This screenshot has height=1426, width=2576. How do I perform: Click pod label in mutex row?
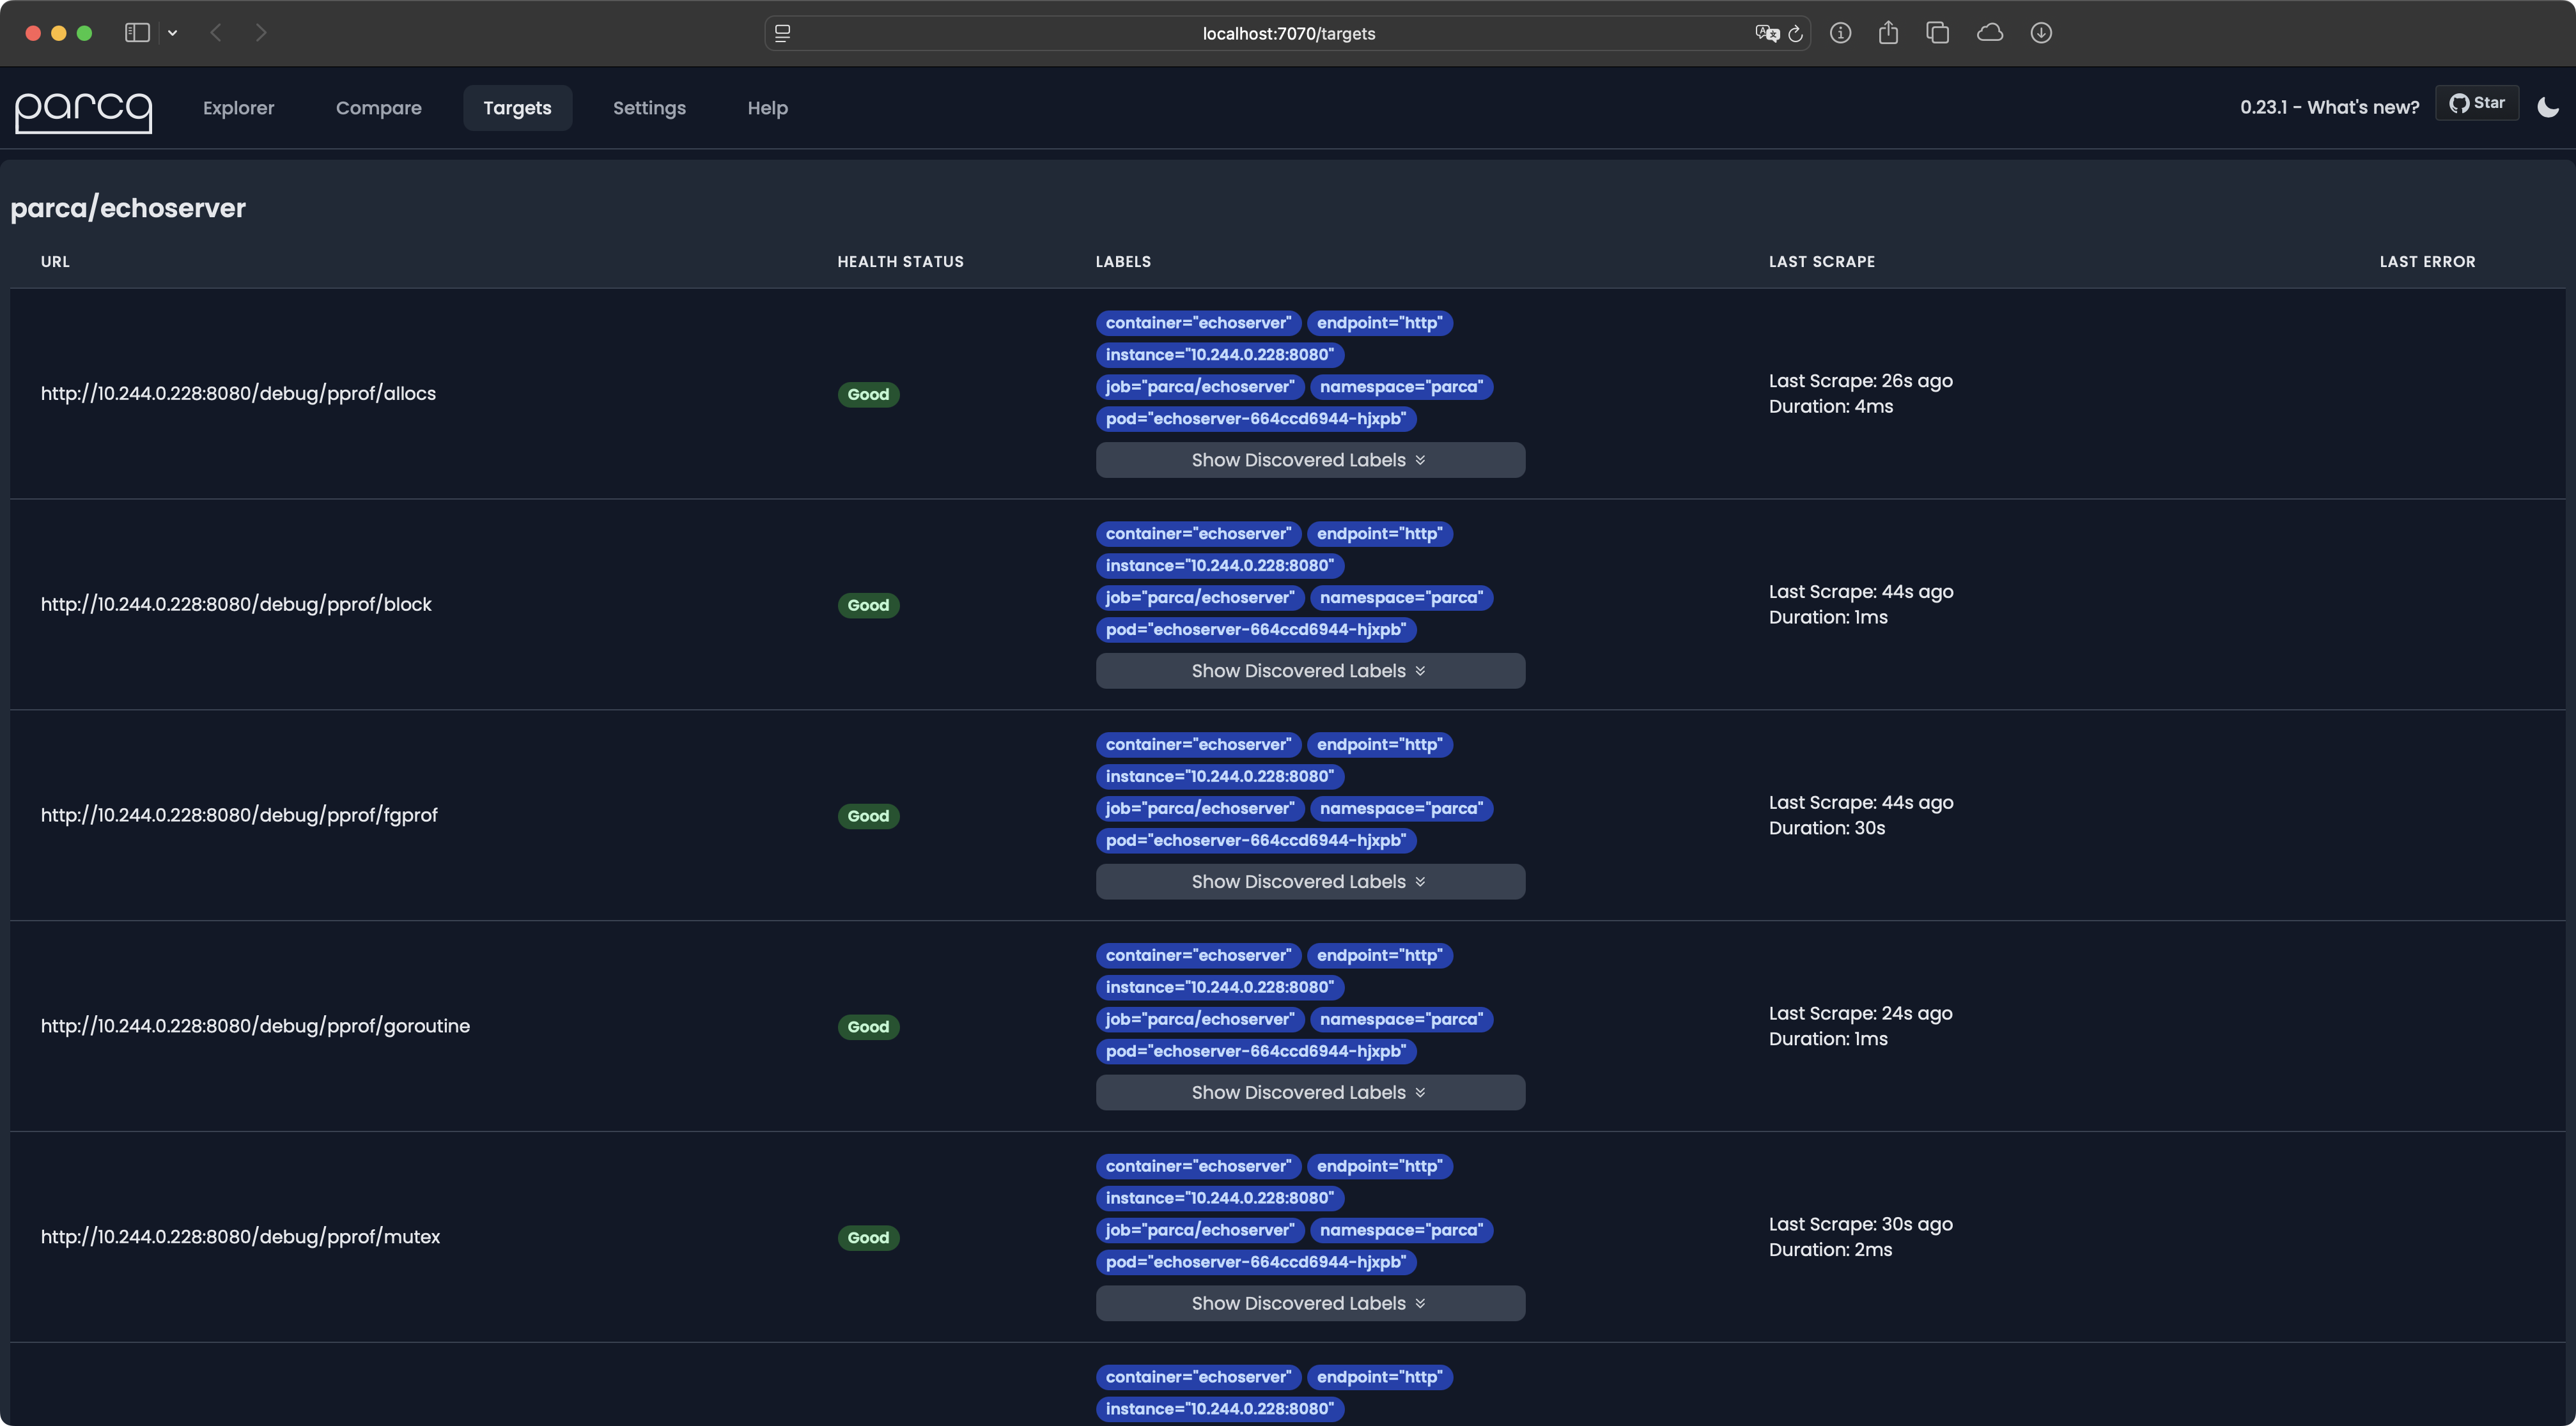tap(1256, 1262)
